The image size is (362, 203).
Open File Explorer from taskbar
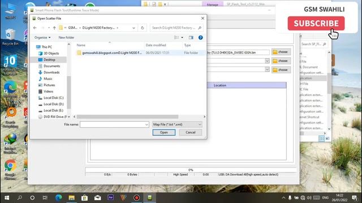tap(72, 198)
